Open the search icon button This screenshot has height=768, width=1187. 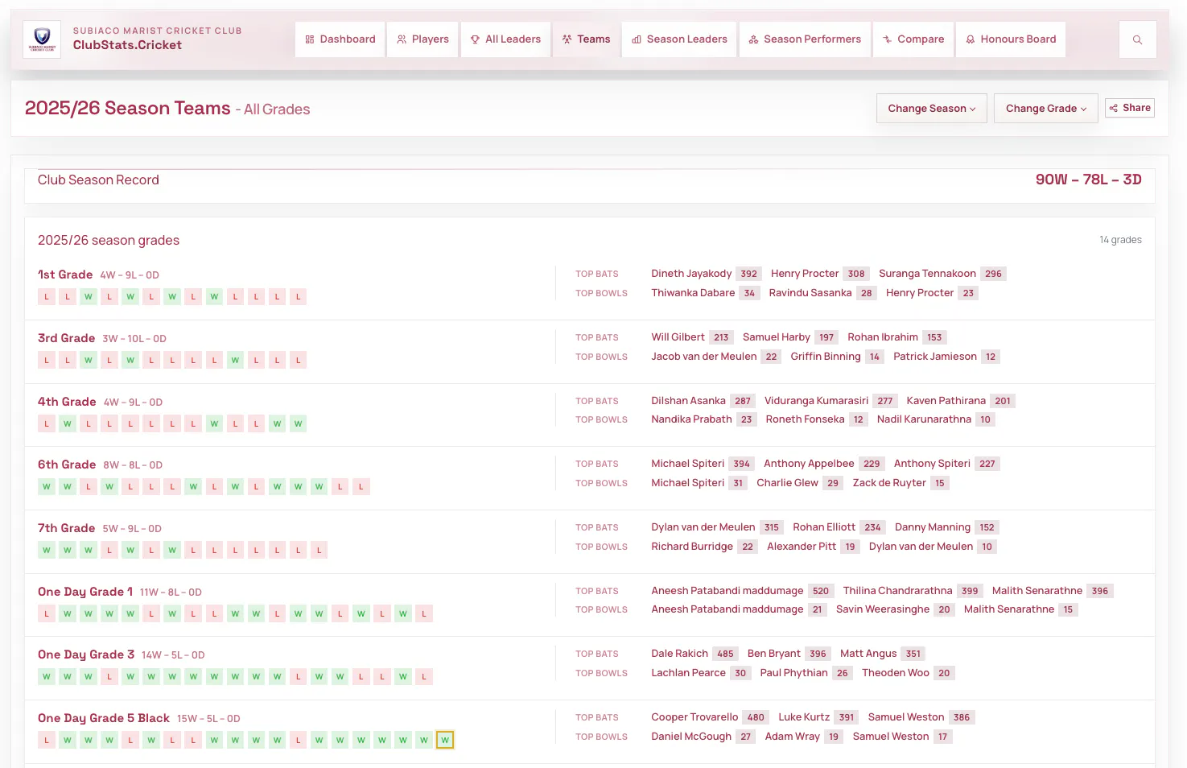point(1137,39)
